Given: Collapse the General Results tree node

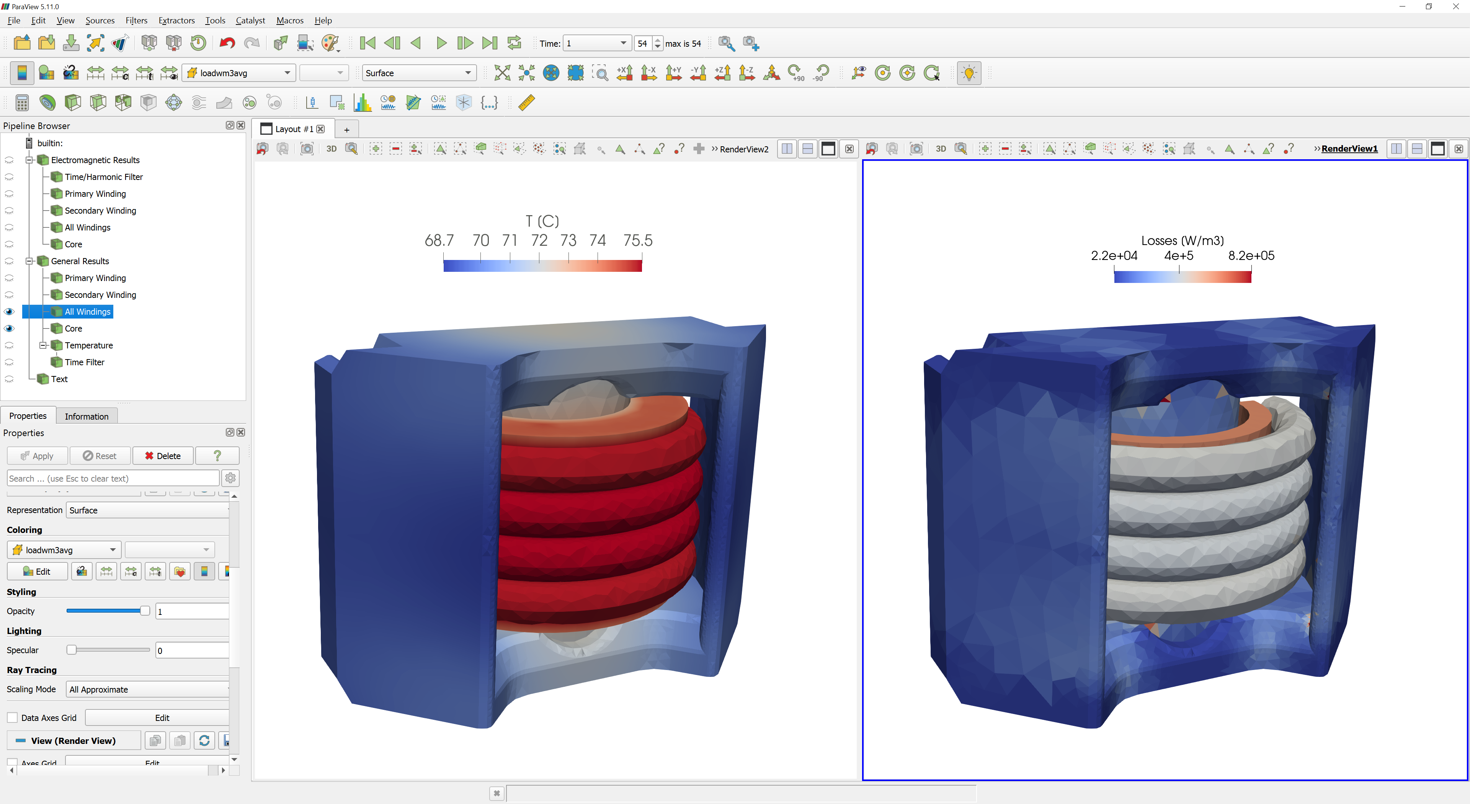Looking at the screenshot, I should (x=29, y=261).
